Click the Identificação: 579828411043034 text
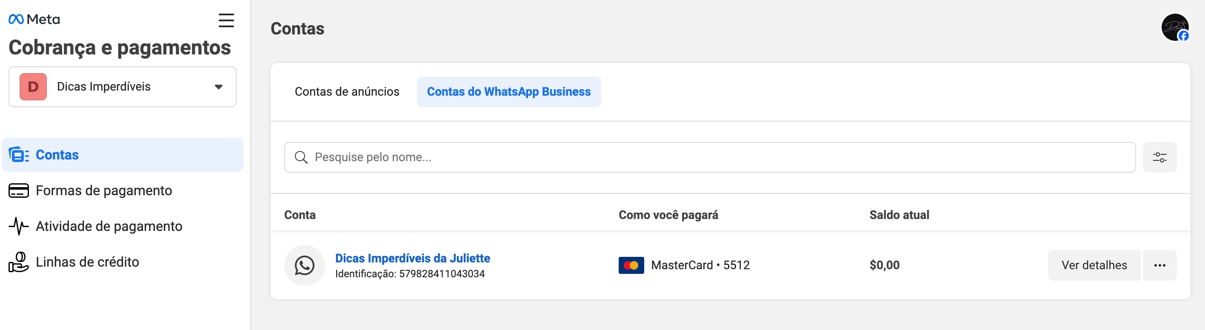This screenshot has width=1205, height=330. pos(410,274)
